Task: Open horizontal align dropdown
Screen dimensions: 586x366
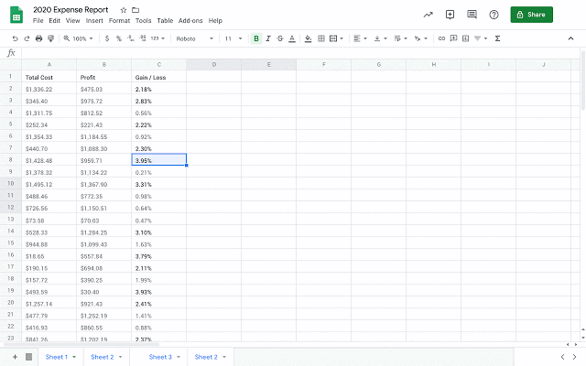Action: click(360, 38)
